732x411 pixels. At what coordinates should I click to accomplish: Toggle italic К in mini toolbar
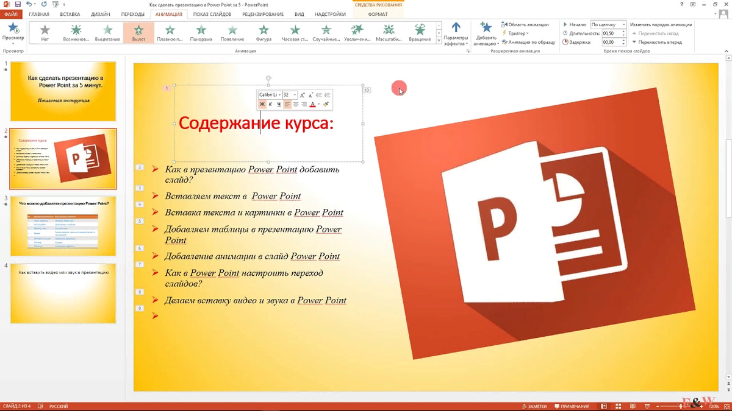tap(271, 104)
